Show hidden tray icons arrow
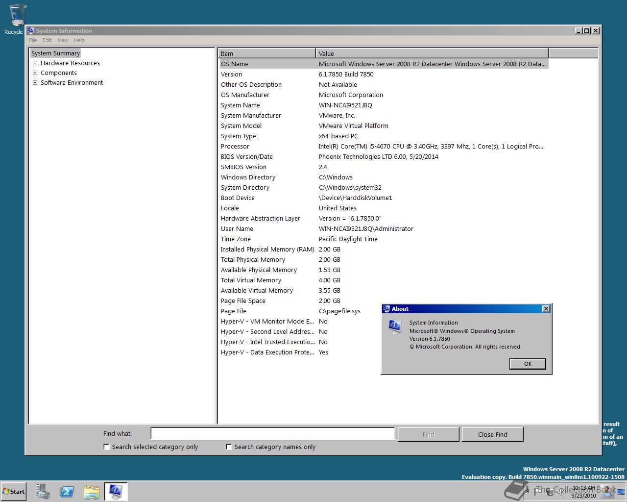Viewport: 627px width, 502px height. 527,490
